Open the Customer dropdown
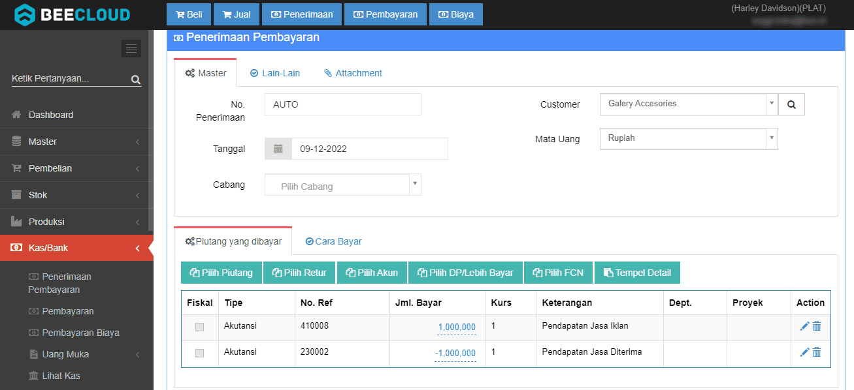The image size is (854, 390). pyautogui.click(x=689, y=104)
